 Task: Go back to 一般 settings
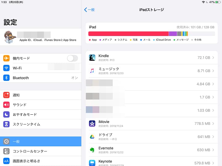point(89,10)
